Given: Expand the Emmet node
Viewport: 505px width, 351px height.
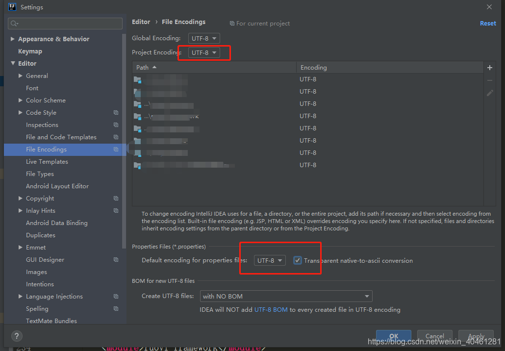Looking at the screenshot, I should [20, 247].
